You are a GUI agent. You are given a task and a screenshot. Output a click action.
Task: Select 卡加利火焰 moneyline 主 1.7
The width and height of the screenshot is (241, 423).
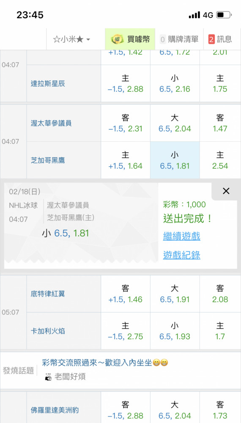(220, 331)
